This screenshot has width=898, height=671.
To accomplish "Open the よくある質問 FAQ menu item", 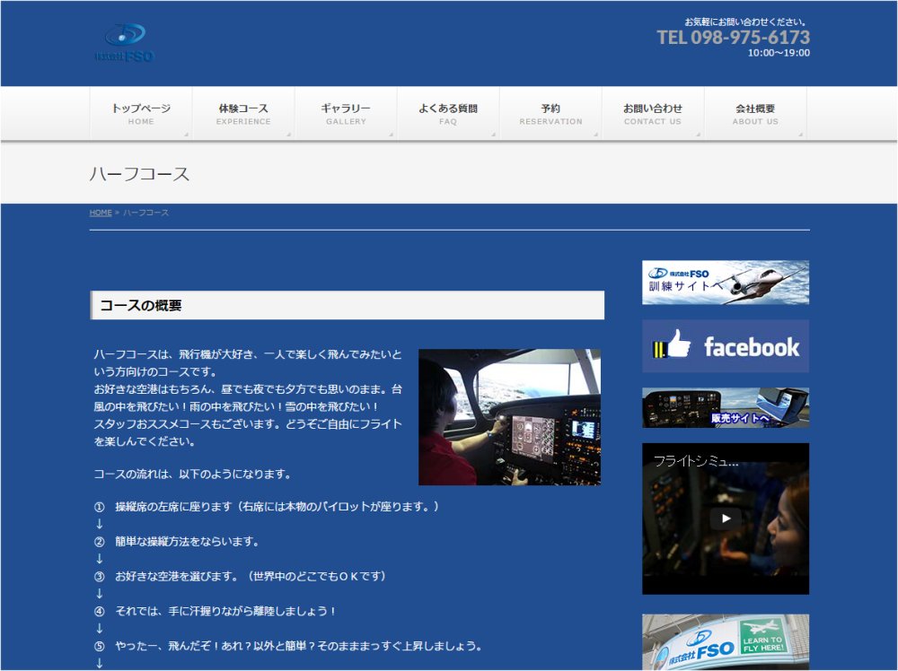I will [x=448, y=114].
